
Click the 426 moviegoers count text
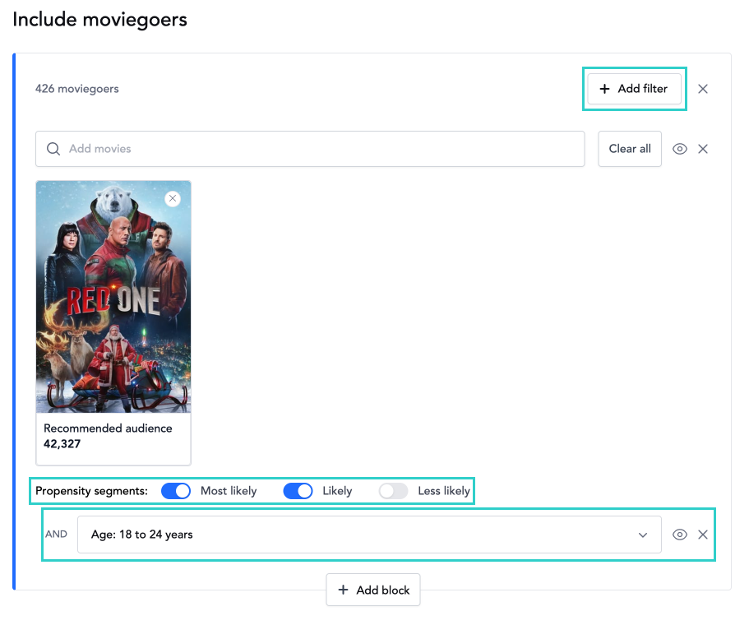click(x=77, y=89)
